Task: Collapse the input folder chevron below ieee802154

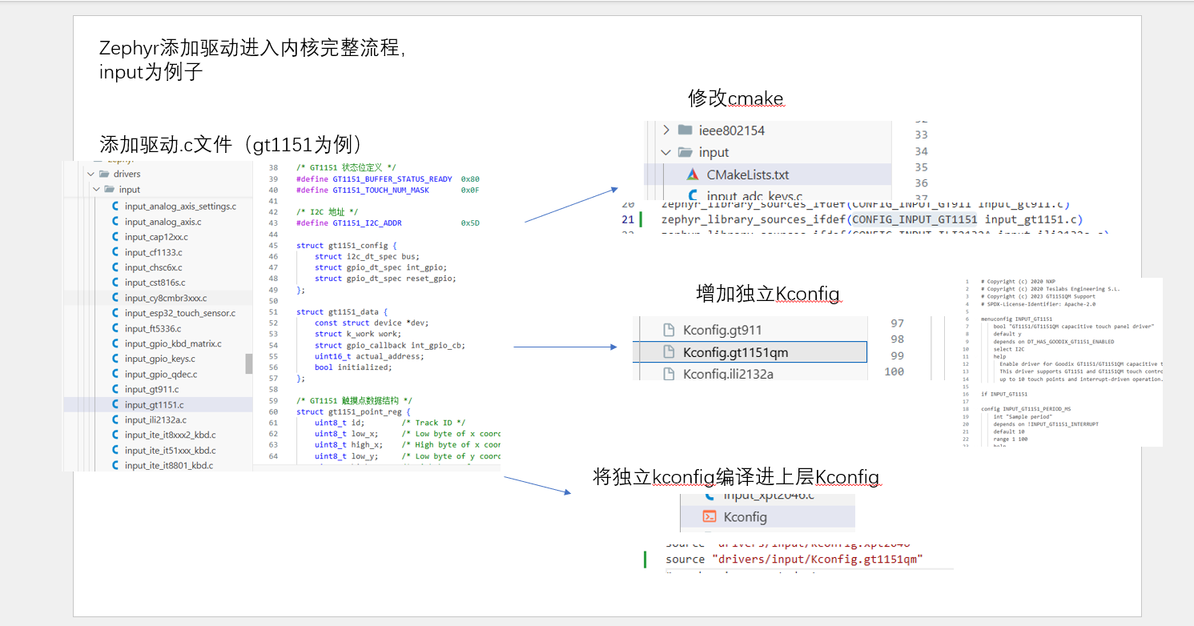Action: (665, 152)
